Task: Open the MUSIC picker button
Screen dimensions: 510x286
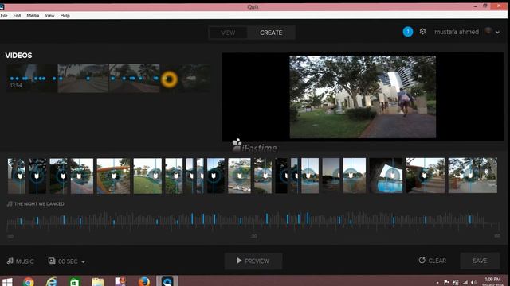Action: (x=21, y=261)
